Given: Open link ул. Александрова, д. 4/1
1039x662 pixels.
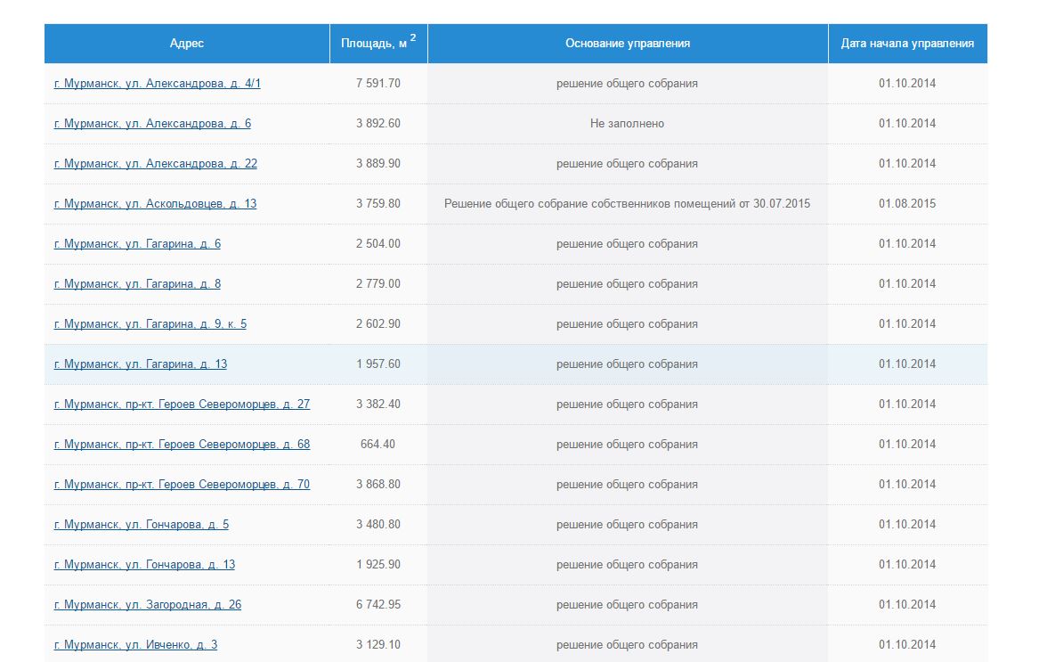Looking at the screenshot, I should [x=157, y=84].
